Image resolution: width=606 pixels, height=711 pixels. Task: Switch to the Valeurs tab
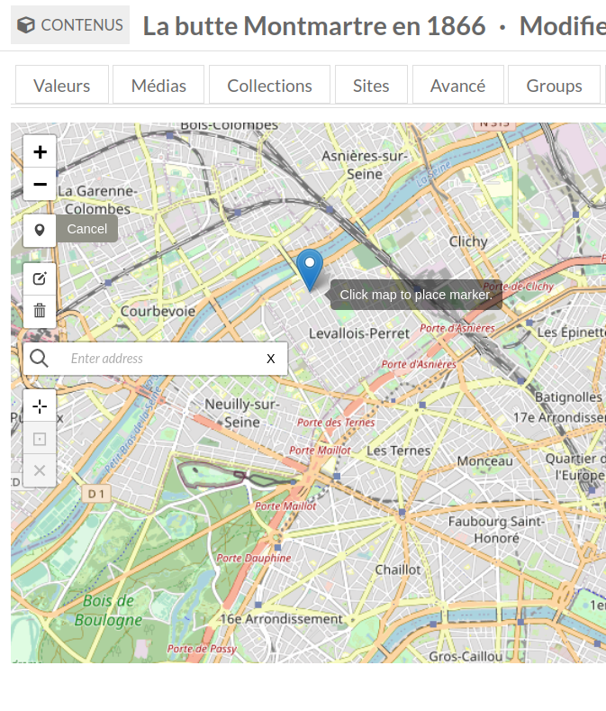(62, 86)
